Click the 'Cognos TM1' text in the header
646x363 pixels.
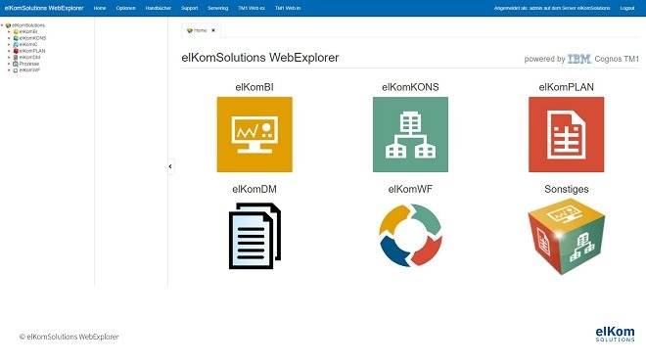coord(617,59)
